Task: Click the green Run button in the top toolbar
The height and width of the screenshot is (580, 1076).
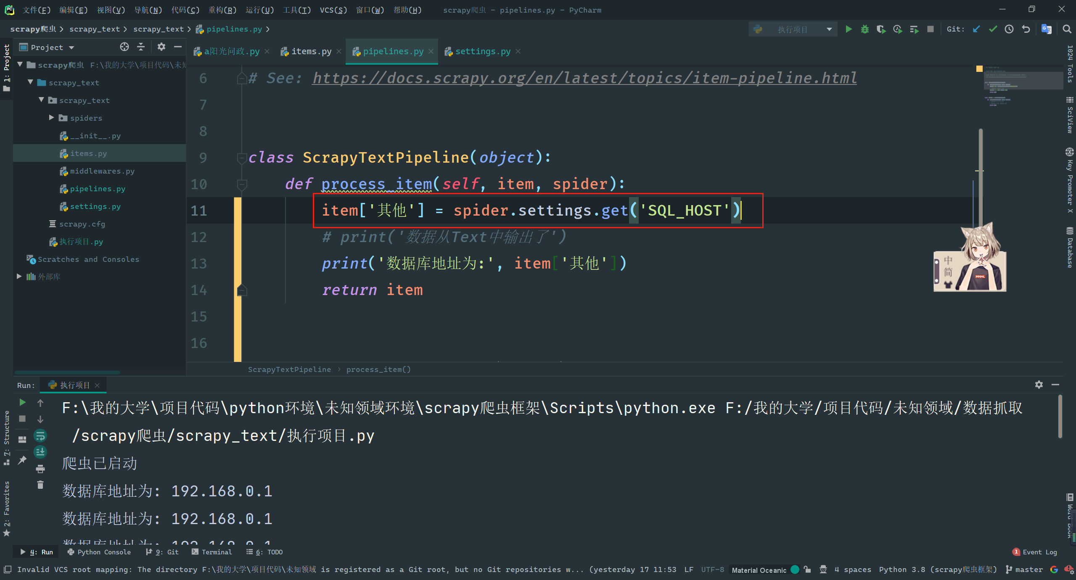Action: [849, 29]
